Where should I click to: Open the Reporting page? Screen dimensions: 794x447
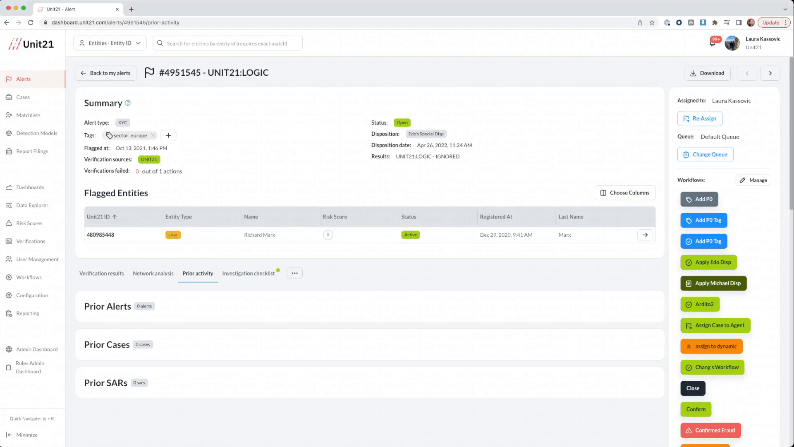click(x=27, y=313)
